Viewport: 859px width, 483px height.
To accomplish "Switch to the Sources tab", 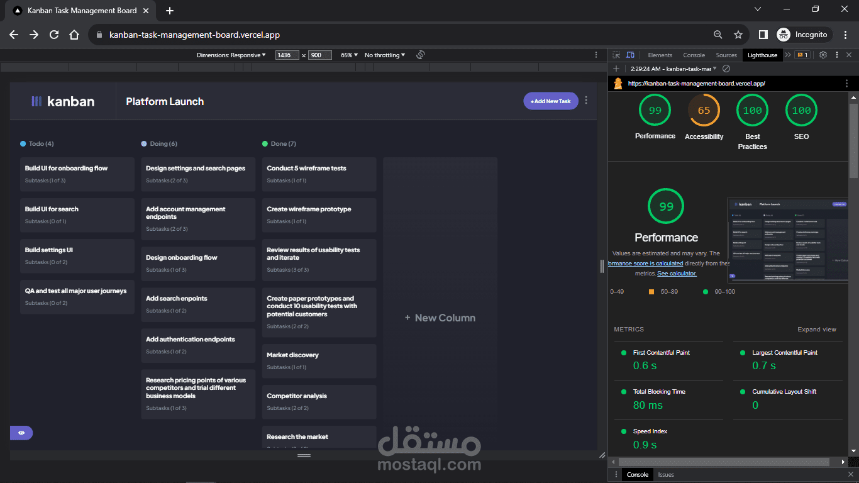I will point(726,55).
